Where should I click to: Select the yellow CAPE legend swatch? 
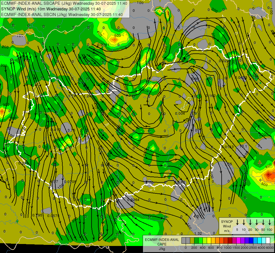(209, 241)
